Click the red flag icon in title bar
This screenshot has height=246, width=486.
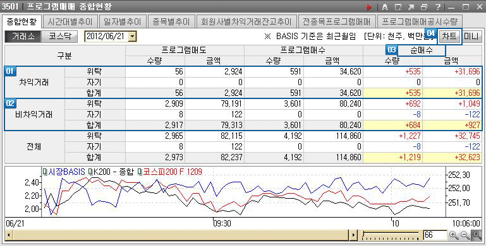coord(369,6)
